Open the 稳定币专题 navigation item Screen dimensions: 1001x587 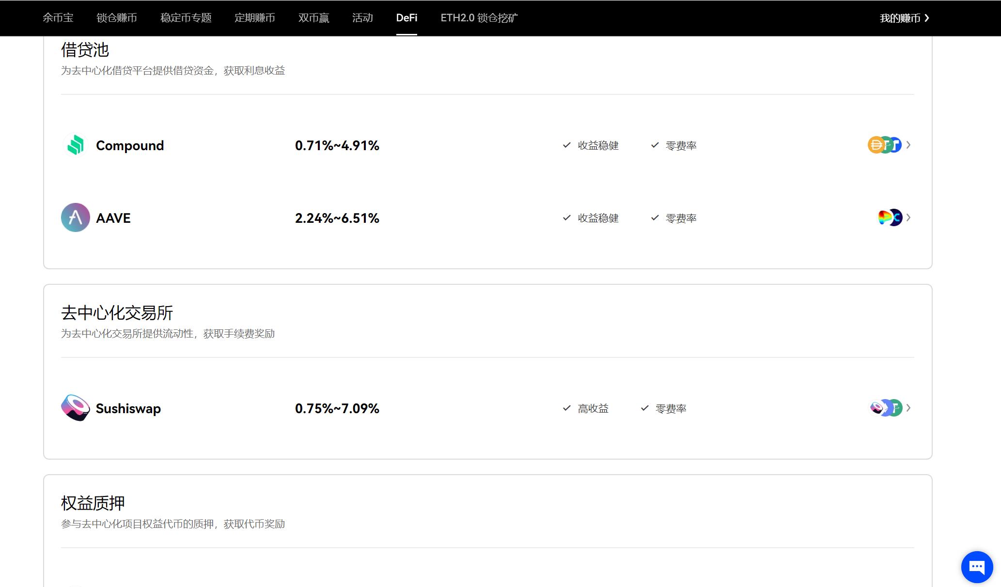coord(186,18)
